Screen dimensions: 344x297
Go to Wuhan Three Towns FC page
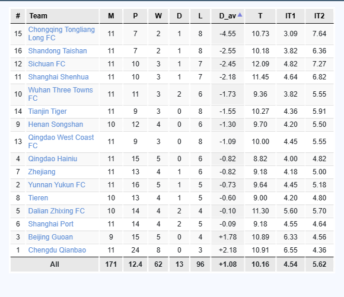[x=60, y=94]
